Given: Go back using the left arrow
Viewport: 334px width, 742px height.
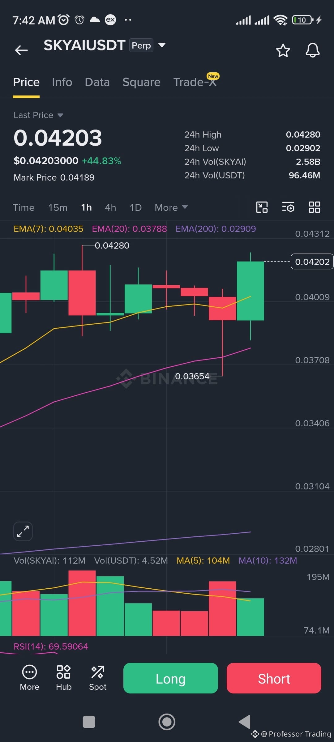Looking at the screenshot, I should tap(21, 50).
